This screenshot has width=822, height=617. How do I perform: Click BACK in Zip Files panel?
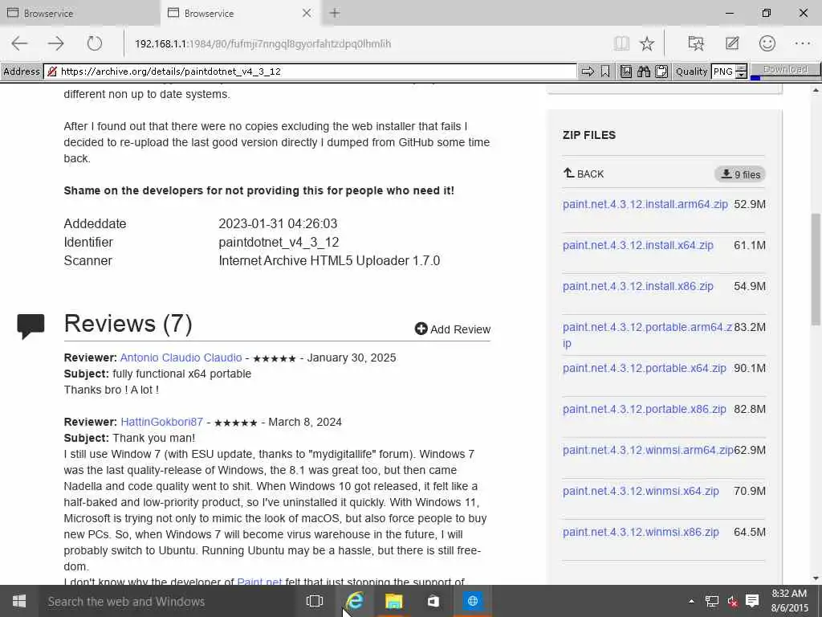click(x=584, y=174)
